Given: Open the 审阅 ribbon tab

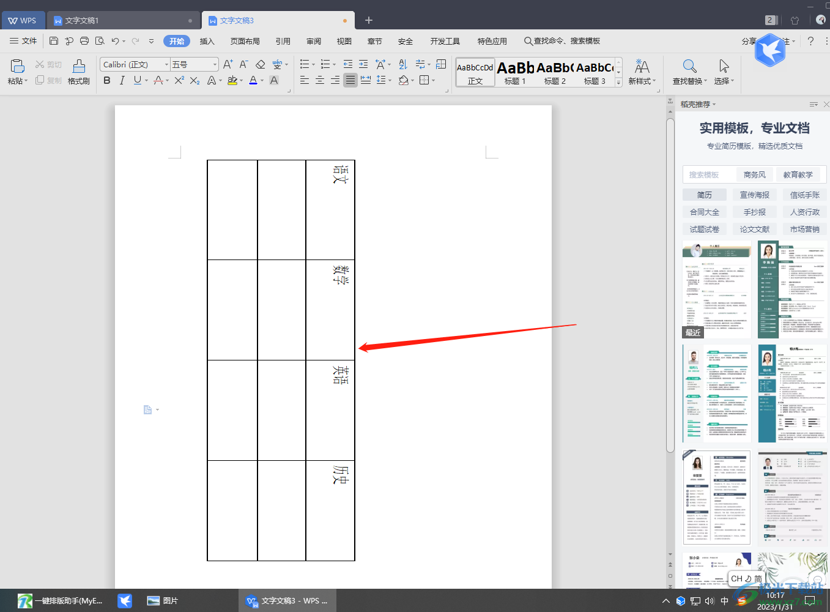Looking at the screenshot, I should pyautogui.click(x=314, y=41).
